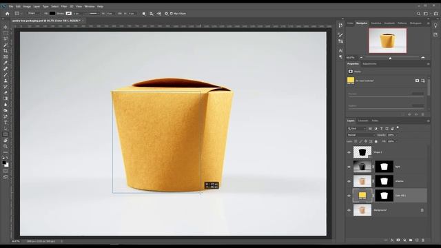Select the Dodge tool
The image size is (441, 248).
(6, 110)
